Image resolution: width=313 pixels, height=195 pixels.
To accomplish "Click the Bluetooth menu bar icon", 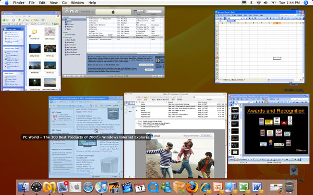I will click(x=251, y=3).
